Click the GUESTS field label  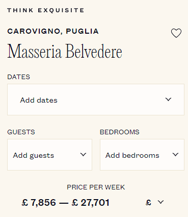[21, 132]
